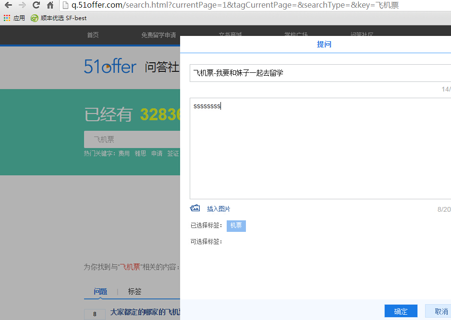Confirm with the 确定 button
Screen dimensions: 451x320
pos(401,311)
